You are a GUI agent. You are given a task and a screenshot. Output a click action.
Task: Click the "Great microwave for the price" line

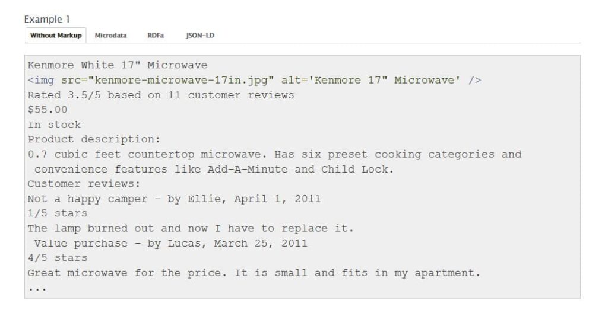point(254,273)
